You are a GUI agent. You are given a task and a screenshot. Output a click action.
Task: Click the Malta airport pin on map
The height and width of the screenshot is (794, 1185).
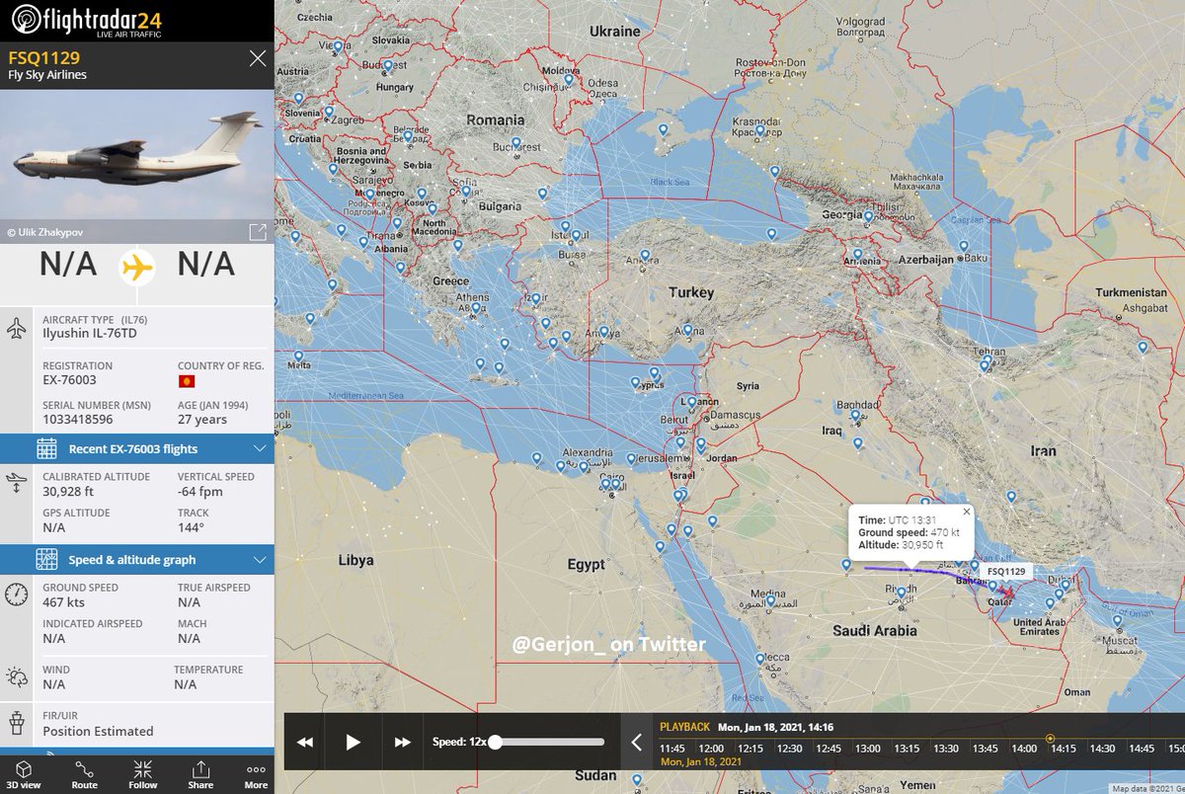click(x=298, y=357)
